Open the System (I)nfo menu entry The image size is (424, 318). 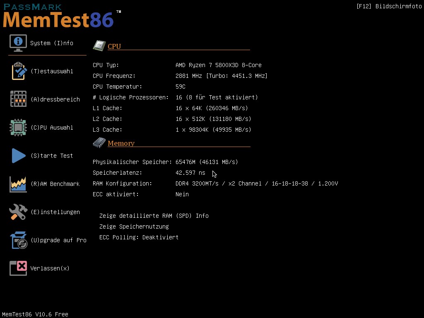(52, 43)
